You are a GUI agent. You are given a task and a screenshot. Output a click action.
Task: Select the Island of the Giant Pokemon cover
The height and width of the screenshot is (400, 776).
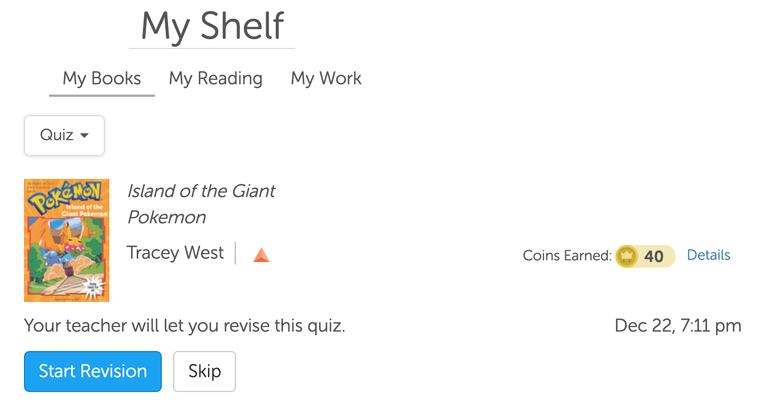tap(67, 240)
